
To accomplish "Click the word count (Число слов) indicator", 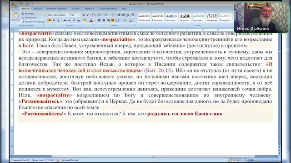I will pyautogui.click(x=42, y=160).
